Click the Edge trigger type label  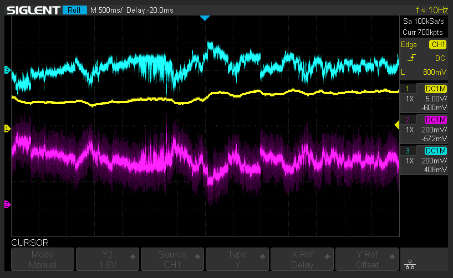pos(409,45)
